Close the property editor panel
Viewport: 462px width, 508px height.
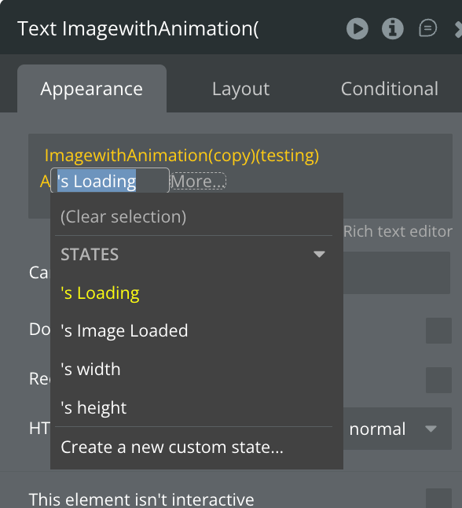[x=458, y=29]
